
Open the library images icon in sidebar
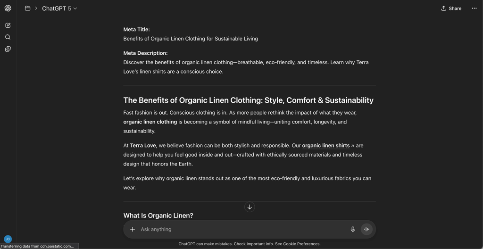tap(8, 49)
